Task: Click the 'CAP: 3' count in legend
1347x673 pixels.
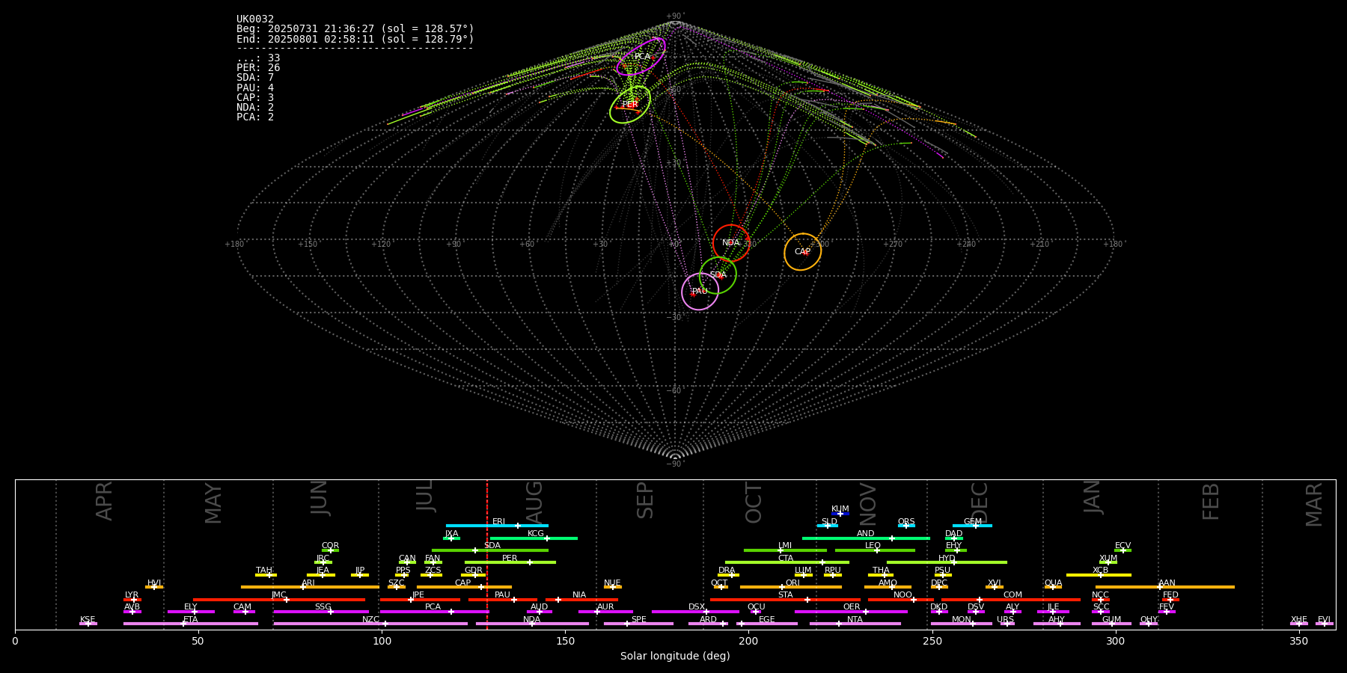Action: (255, 97)
